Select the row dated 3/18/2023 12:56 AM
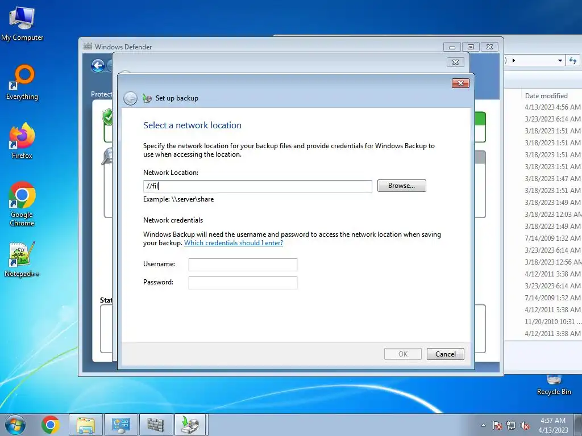582x436 pixels. 552,262
